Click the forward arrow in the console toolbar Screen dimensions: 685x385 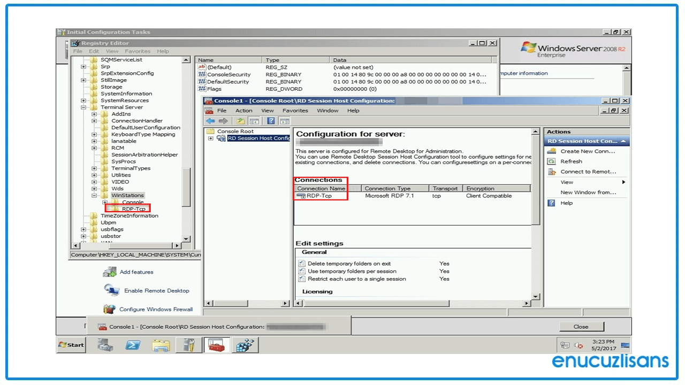[x=223, y=121]
